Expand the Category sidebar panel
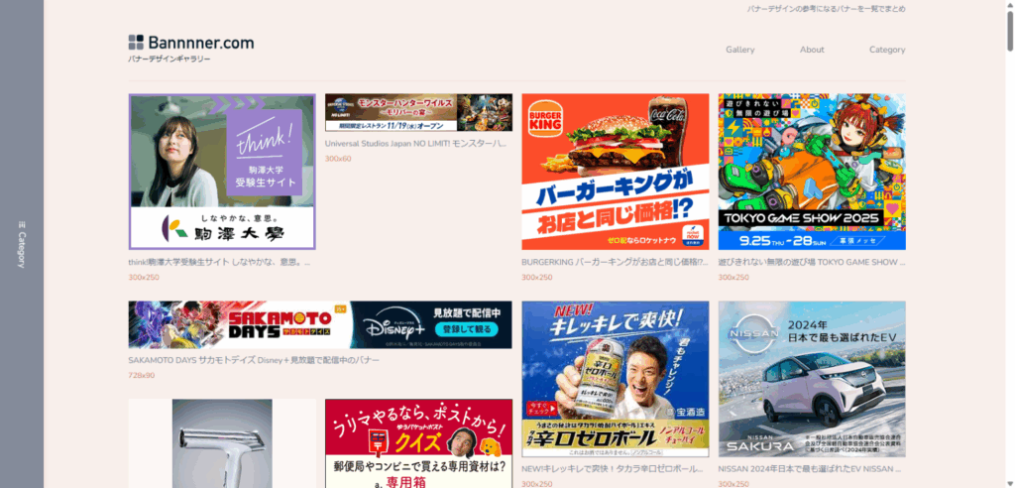The width and height of the screenshot is (1015, 488). [21, 244]
